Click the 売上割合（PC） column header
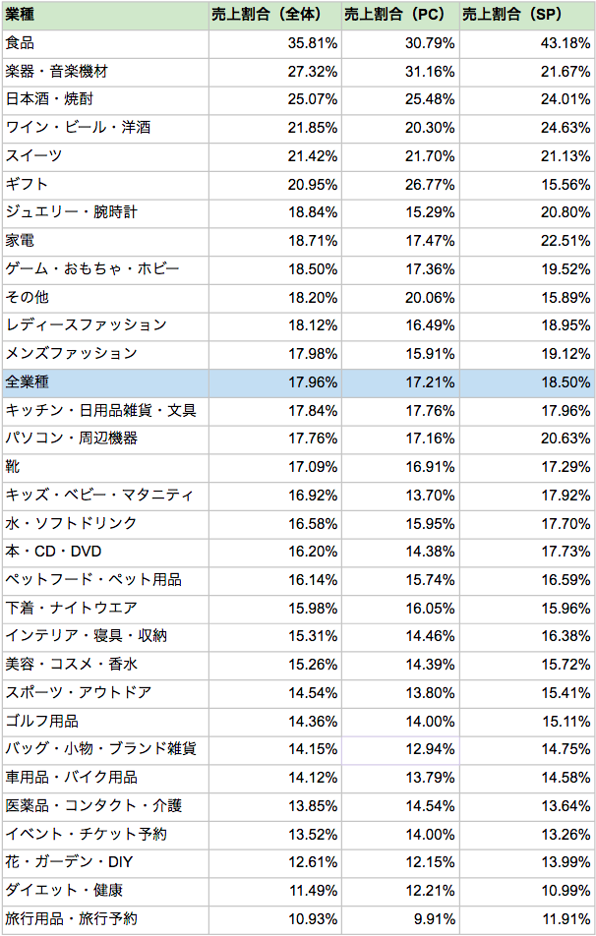596x936 pixels. pyautogui.click(x=400, y=15)
